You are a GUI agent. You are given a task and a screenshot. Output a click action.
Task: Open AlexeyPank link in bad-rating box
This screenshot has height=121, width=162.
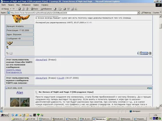pyautogui.click(x=41, y=78)
